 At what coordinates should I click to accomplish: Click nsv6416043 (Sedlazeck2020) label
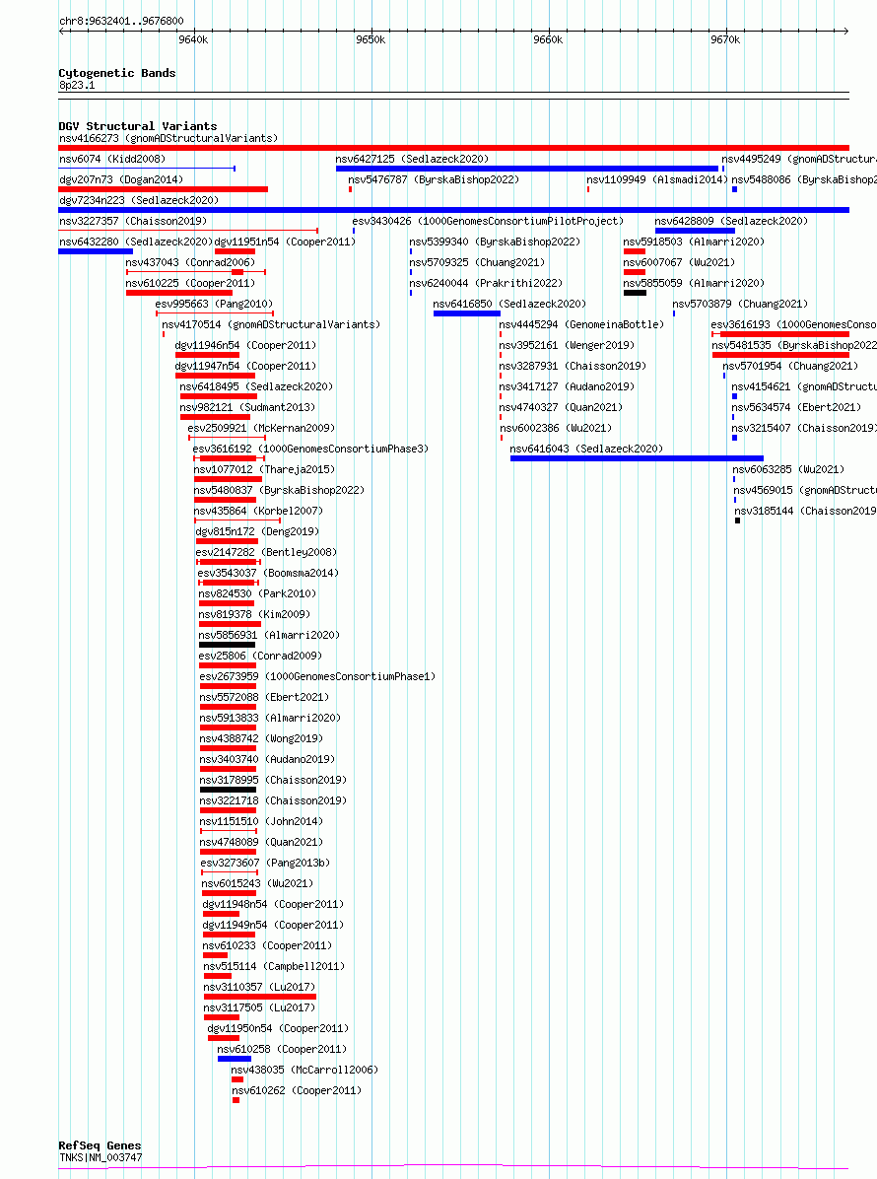[x=586, y=449]
